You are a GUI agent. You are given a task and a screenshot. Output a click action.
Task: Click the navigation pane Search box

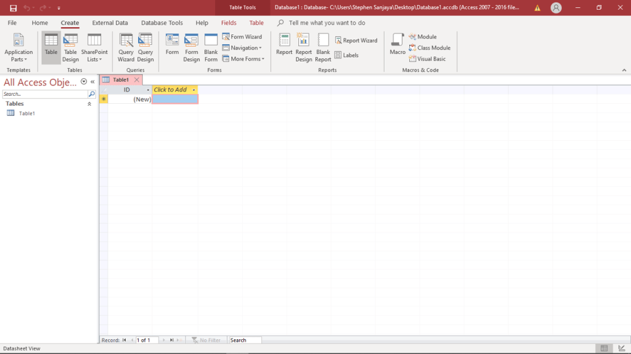click(x=44, y=94)
